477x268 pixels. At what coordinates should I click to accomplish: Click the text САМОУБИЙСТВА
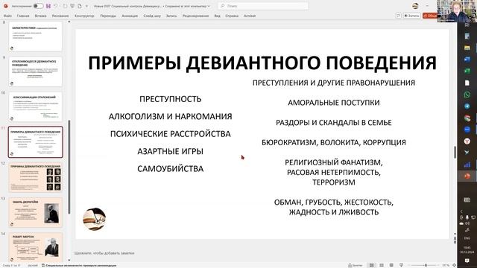coord(171,169)
